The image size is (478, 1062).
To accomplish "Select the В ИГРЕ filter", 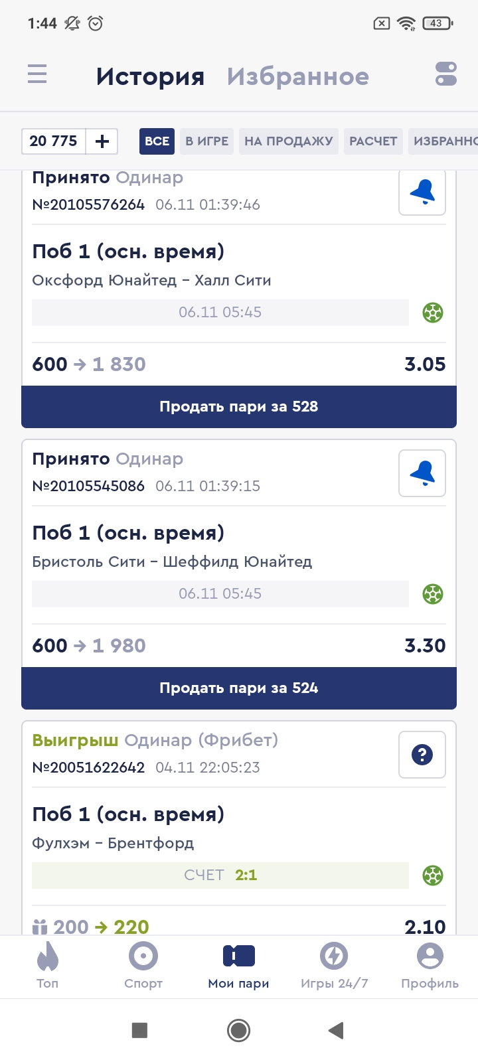I will click(206, 141).
